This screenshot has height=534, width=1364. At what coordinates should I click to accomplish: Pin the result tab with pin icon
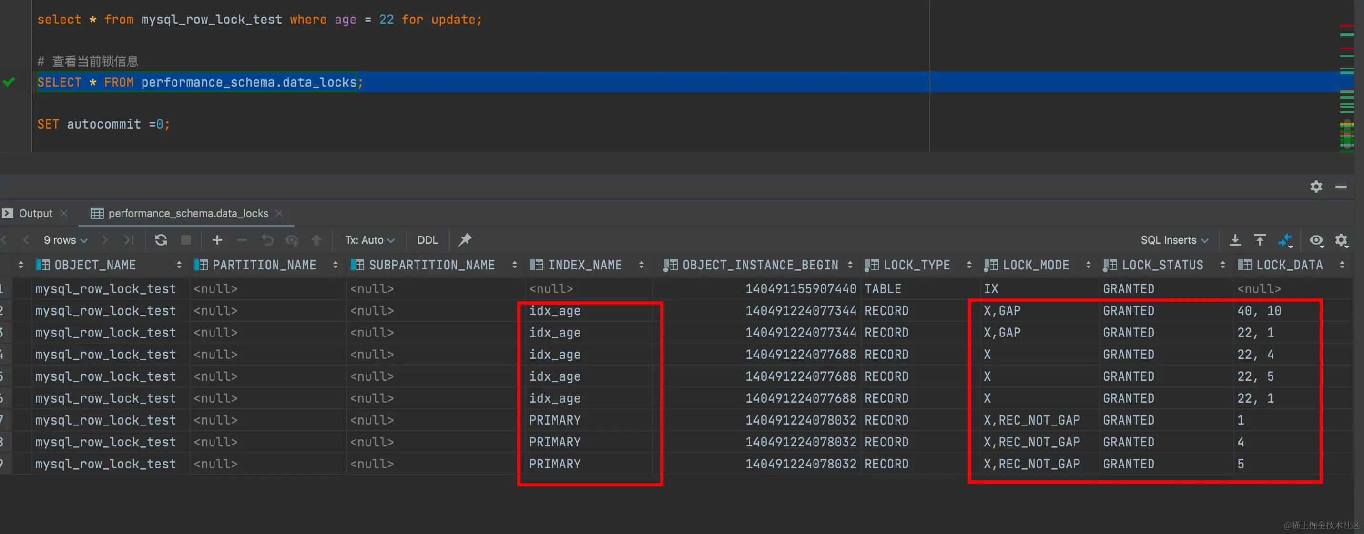tap(465, 240)
